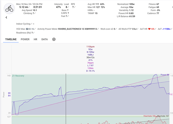Click the Avg HR 111 value

tap(97, 4)
